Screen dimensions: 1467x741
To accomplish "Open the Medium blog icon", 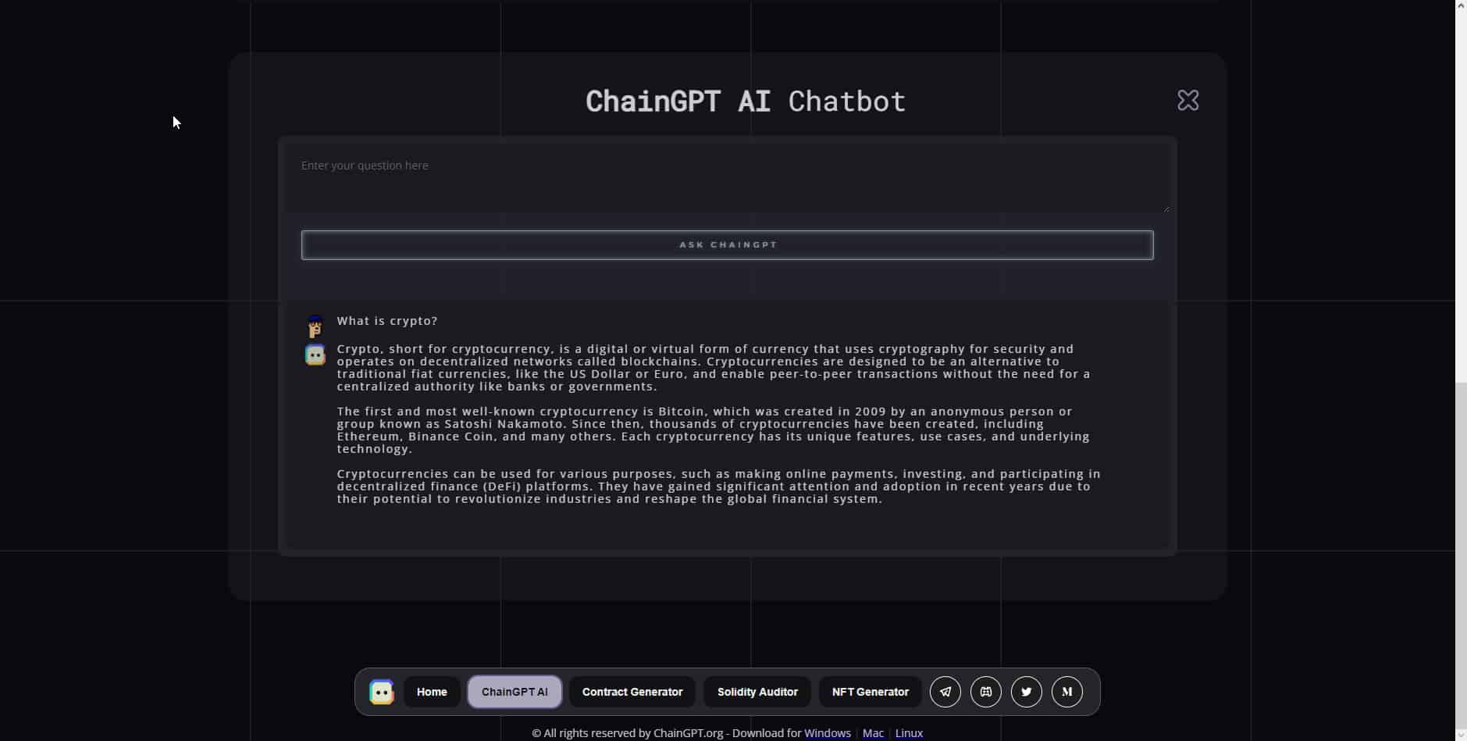I will click(x=1066, y=692).
